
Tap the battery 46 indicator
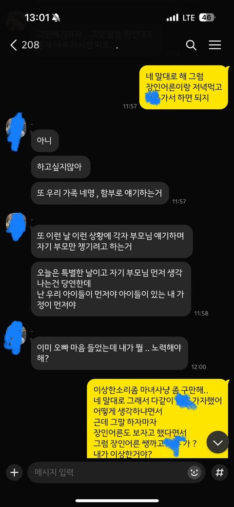[x=207, y=18]
